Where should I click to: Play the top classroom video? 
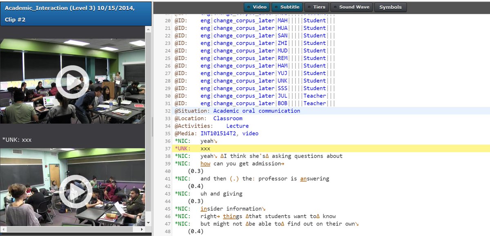(72, 82)
